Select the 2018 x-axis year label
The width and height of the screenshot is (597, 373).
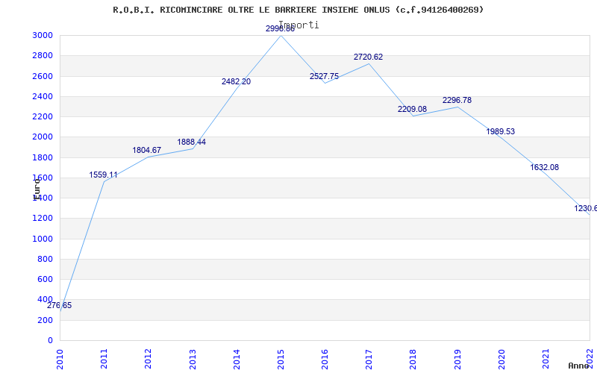click(413, 359)
